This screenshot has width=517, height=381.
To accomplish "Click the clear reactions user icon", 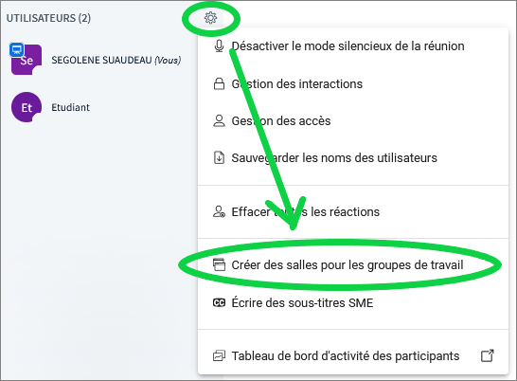I will click(x=219, y=211).
